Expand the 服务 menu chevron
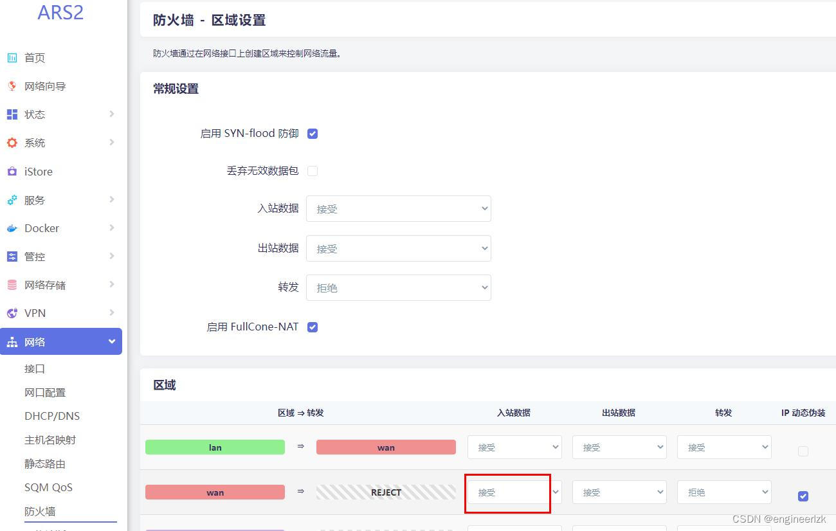This screenshot has height=531, width=836. coord(112,199)
